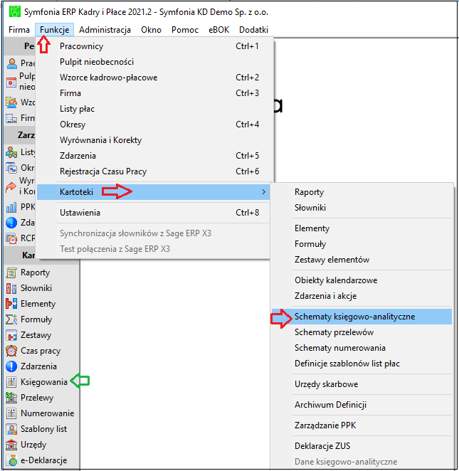
Task: Select the Numerowanie sidebar icon
Action: click(11, 413)
